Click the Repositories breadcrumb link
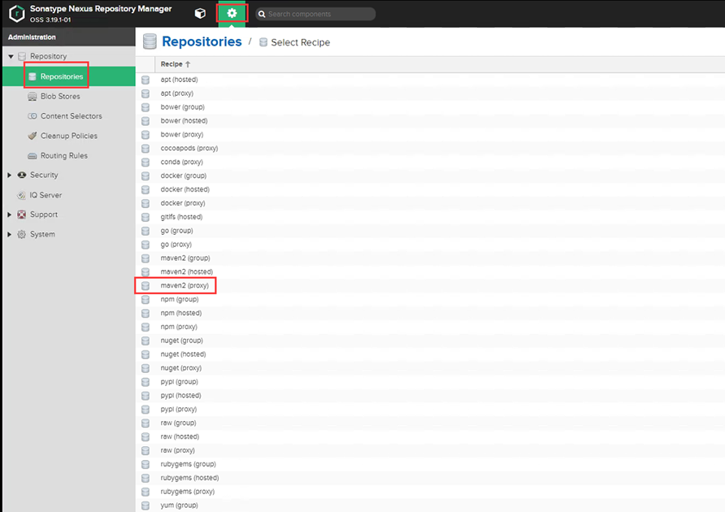Image resolution: width=725 pixels, height=512 pixels. coord(202,41)
